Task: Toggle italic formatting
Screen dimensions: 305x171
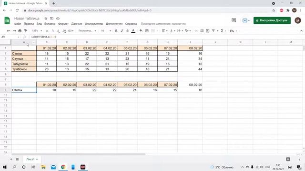Action: [122, 31]
